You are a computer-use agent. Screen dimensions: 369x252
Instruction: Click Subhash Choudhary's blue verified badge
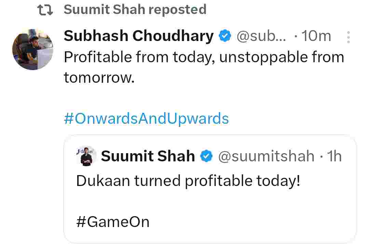[225, 36]
